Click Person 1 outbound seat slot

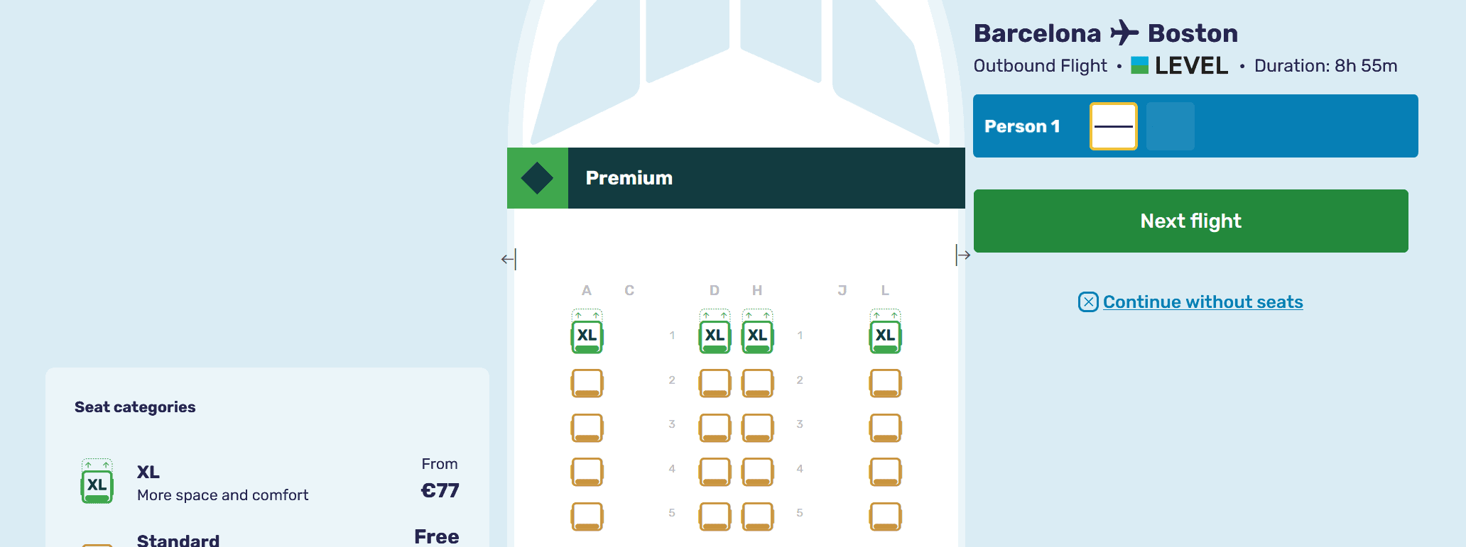tap(1113, 126)
